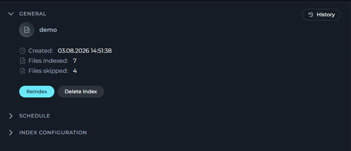This screenshot has width=351, height=151.
Task: Click the Reindex button
Action: (x=37, y=92)
